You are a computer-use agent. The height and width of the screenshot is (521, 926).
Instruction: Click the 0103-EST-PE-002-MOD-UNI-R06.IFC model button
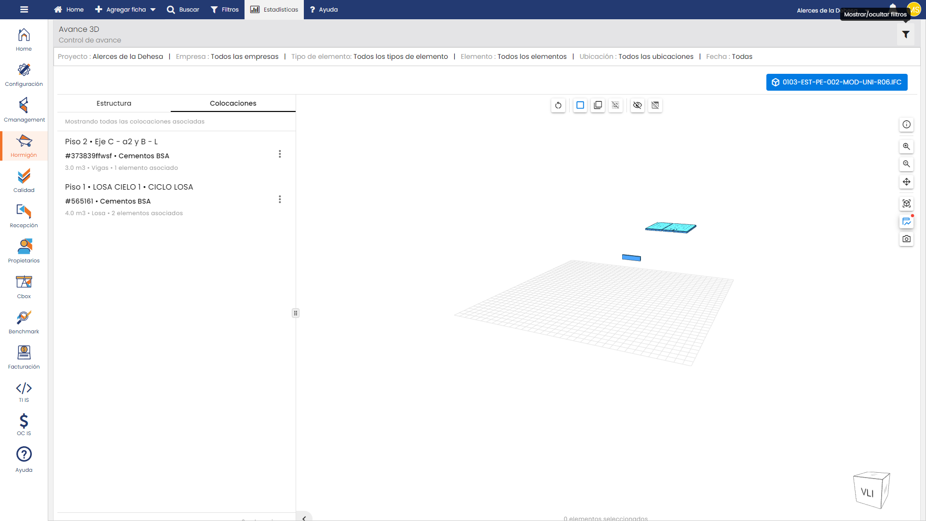pos(836,82)
